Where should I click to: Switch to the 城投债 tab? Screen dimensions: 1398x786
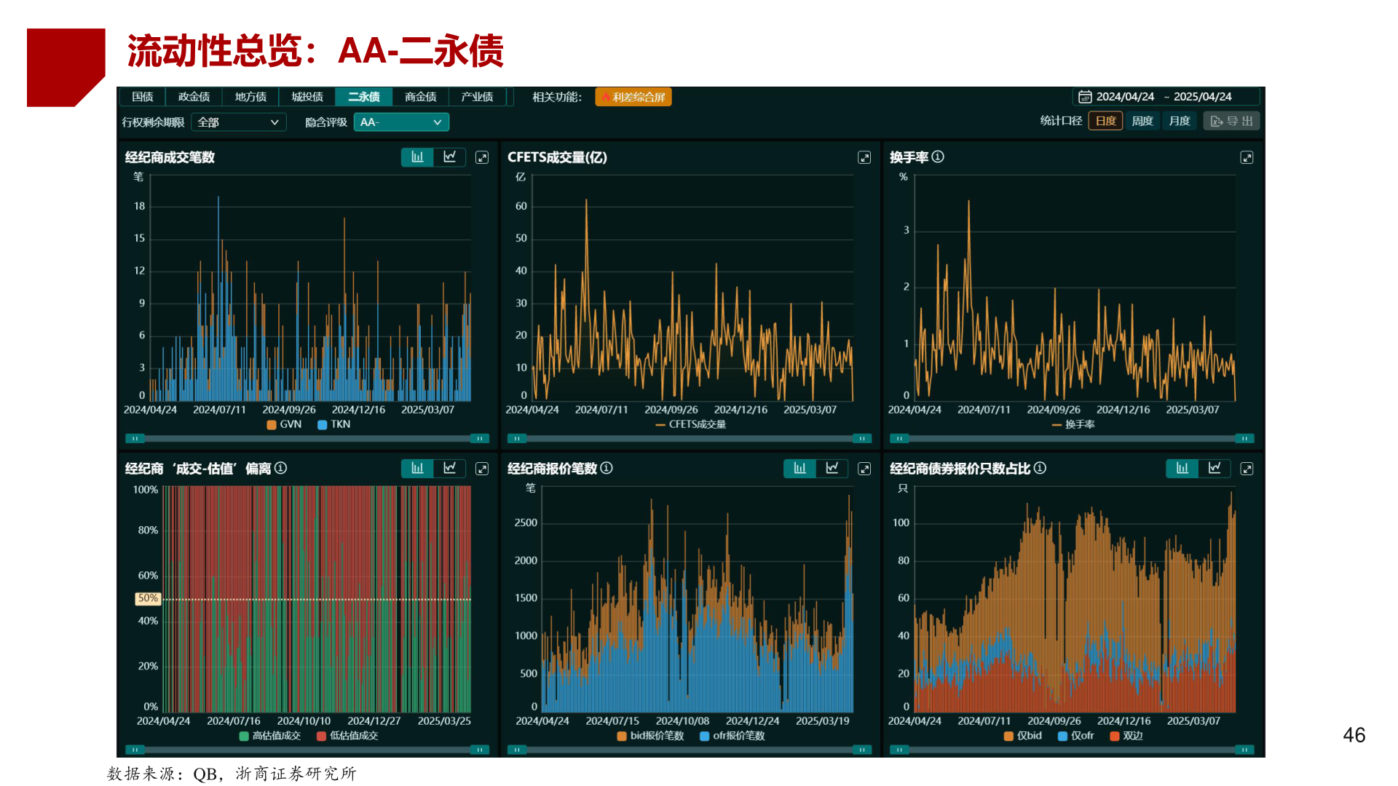(x=307, y=97)
